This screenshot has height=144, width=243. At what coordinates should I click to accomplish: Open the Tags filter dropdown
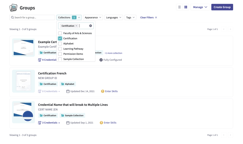click(x=130, y=17)
